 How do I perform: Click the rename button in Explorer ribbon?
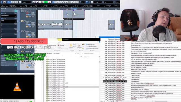[x=63, y=48]
